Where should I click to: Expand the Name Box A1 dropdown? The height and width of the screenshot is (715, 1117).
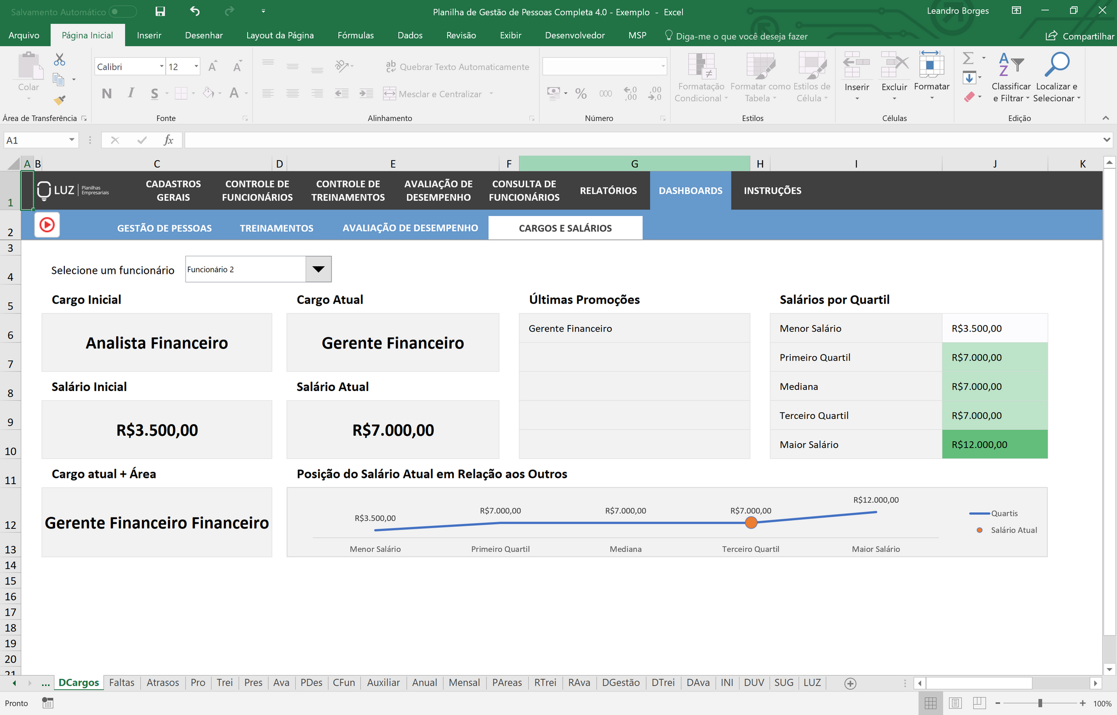click(71, 140)
